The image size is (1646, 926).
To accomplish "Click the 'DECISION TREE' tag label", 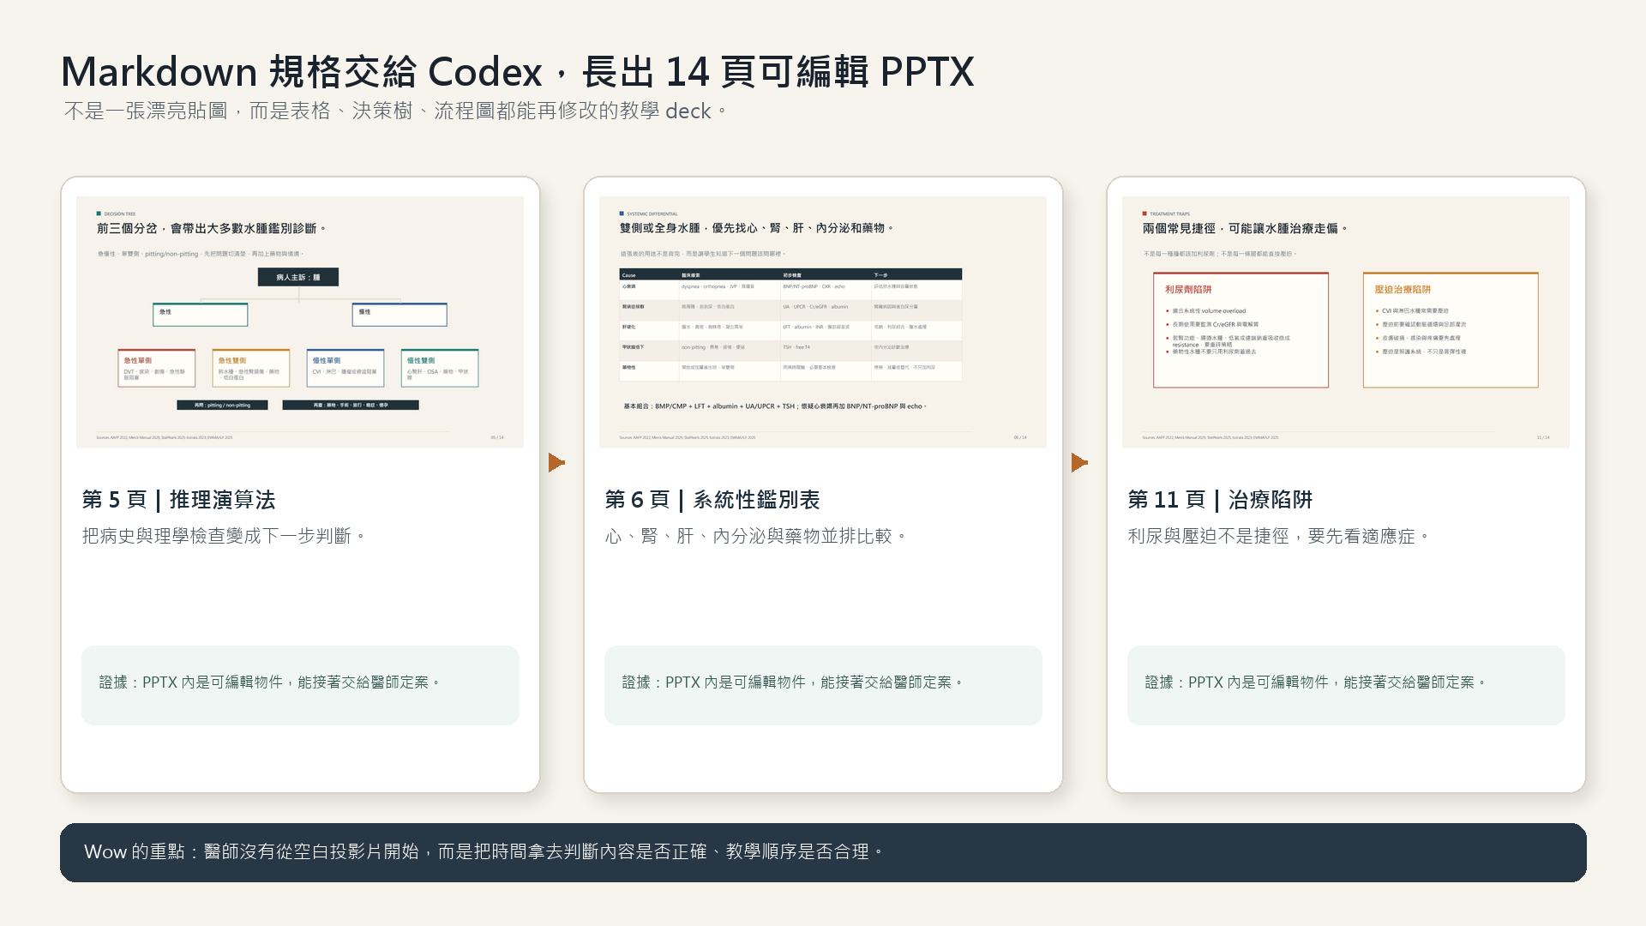I will (x=119, y=213).
